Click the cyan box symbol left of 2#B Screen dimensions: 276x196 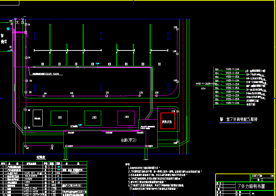(80, 125)
